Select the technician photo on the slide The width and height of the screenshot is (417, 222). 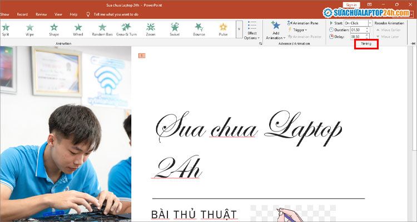point(66,134)
